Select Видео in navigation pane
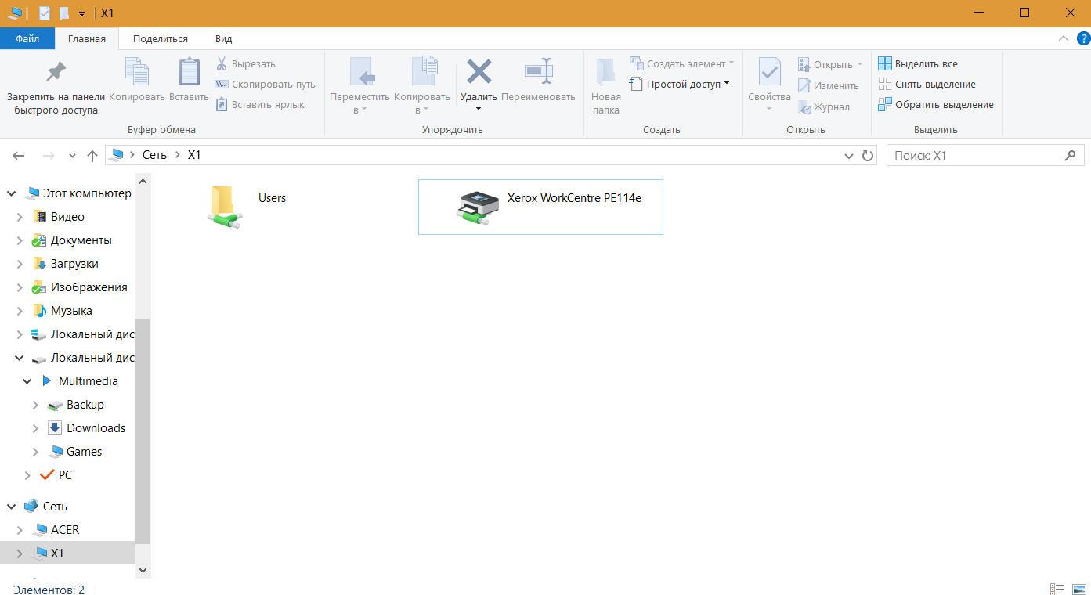The width and height of the screenshot is (1091, 595). (67, 217)
